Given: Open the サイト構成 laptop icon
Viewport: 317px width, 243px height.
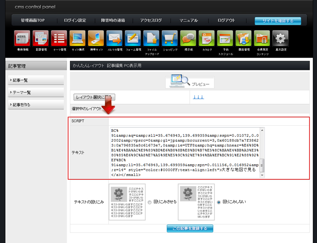Looking at the screenshot, I should (77, 39).
